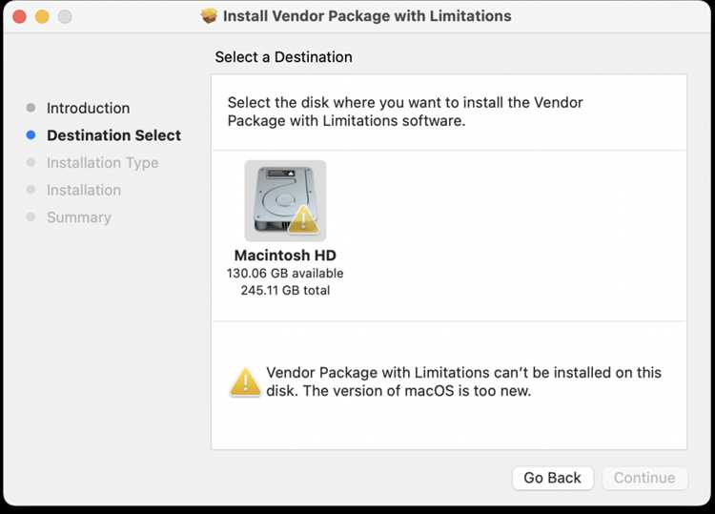Viewport: 715px width, 514px height.
Task: Click the macOS too new error message
Action: pyautogui.click(x=463, y=381)
